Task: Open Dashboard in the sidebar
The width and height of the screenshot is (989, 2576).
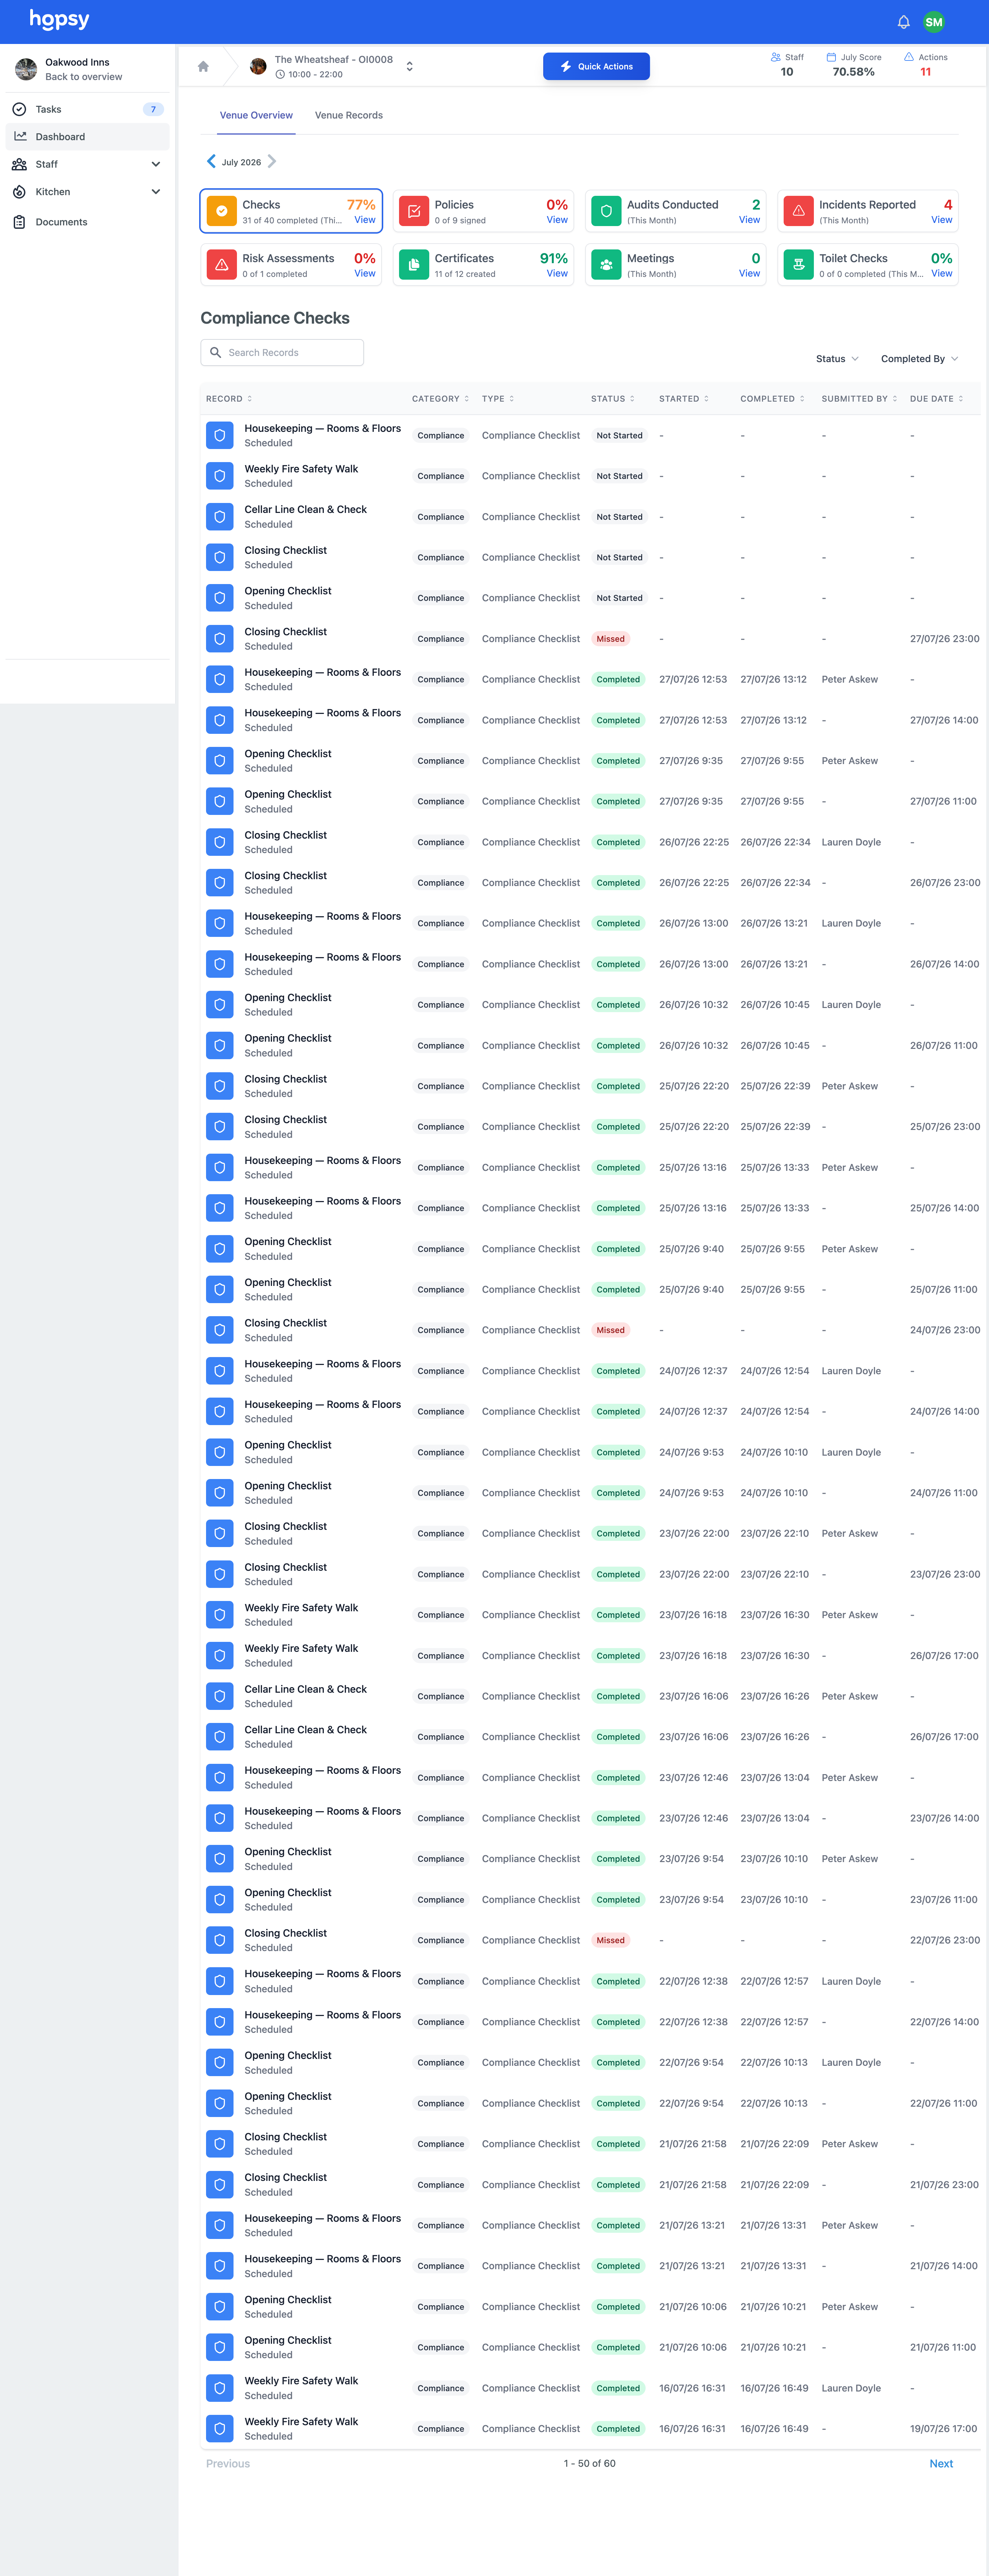Action: [x=87, y=137]
